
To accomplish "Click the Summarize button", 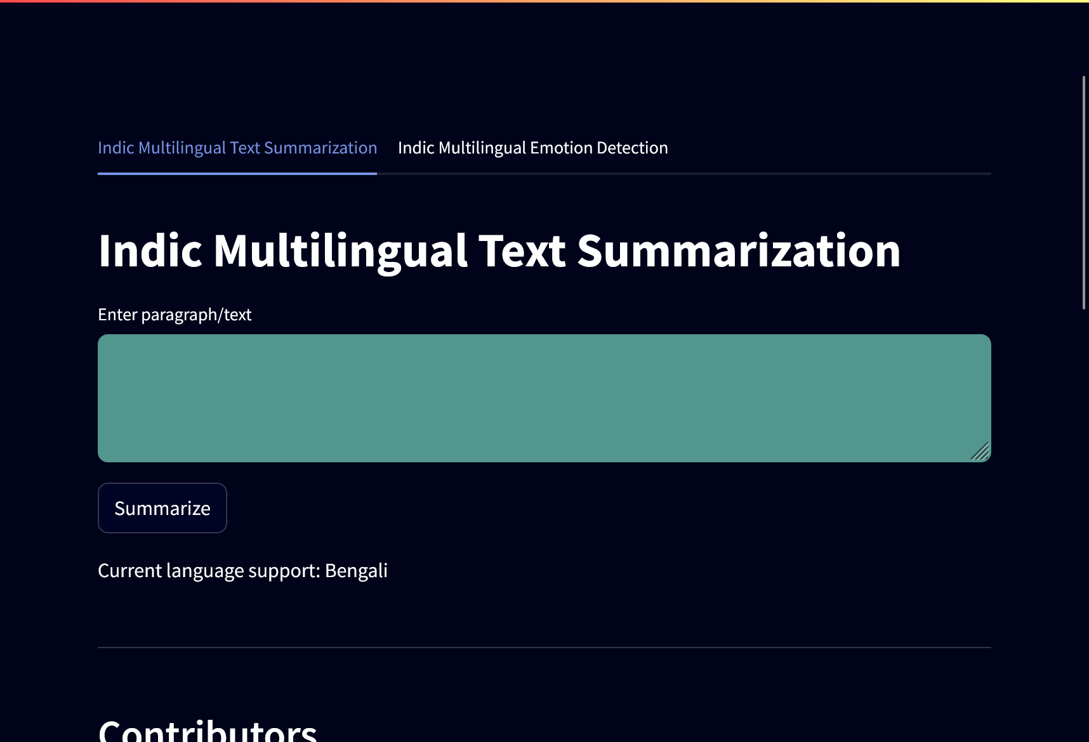I will (162, 507).
